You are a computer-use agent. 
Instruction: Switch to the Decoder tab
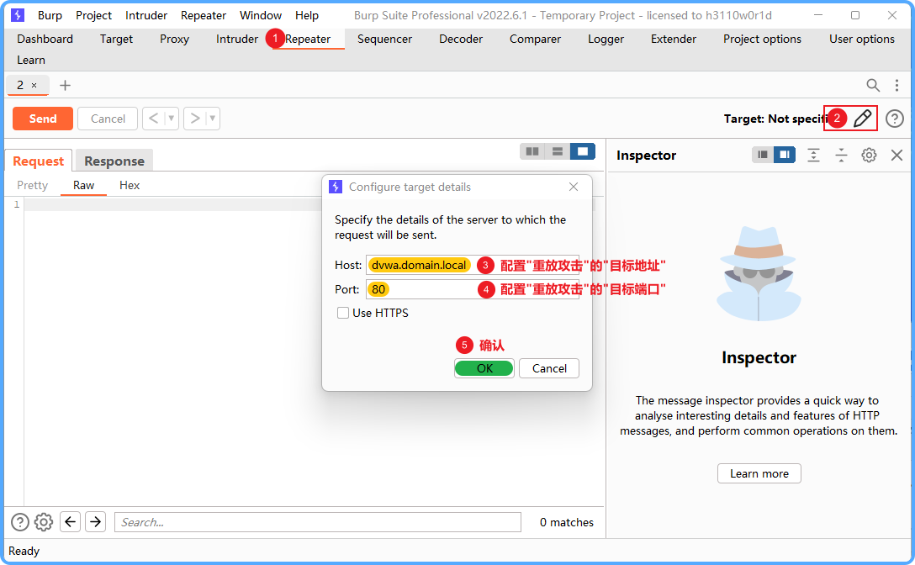click(x=460, y=39)
